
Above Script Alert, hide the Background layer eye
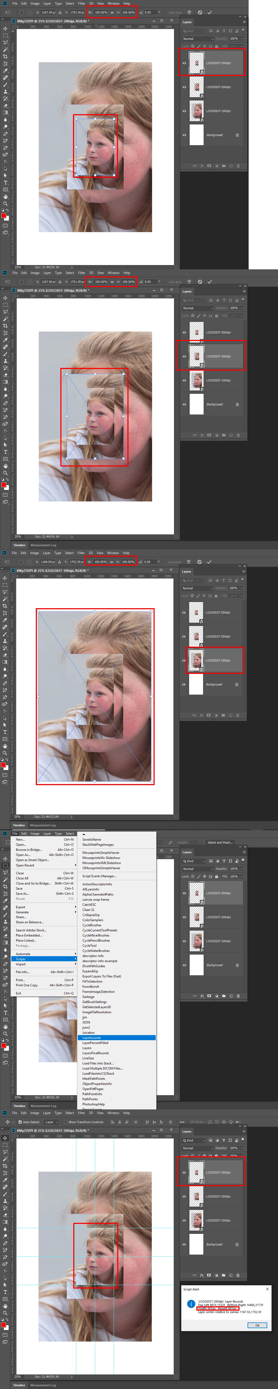[184, 1244]
